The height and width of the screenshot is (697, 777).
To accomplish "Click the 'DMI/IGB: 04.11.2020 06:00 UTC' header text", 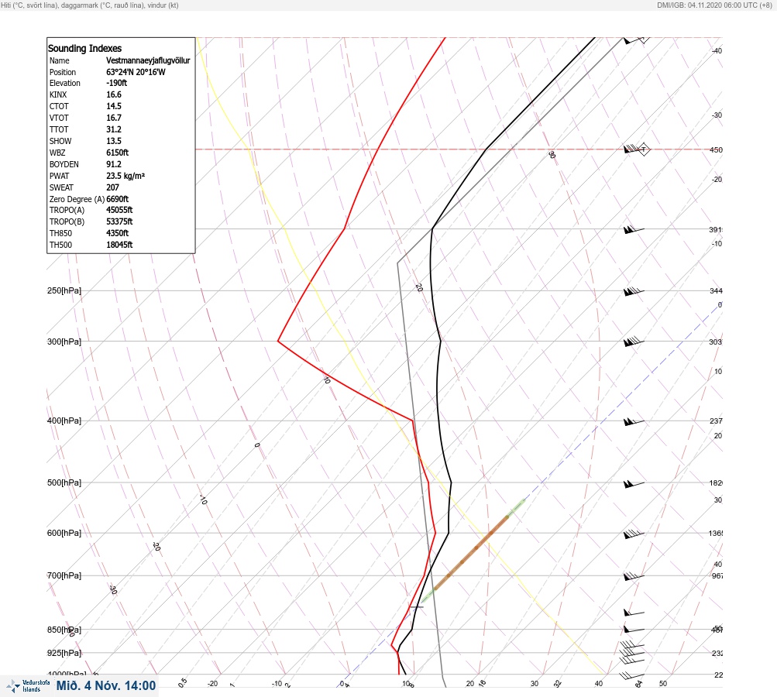I will pos(707,5).
